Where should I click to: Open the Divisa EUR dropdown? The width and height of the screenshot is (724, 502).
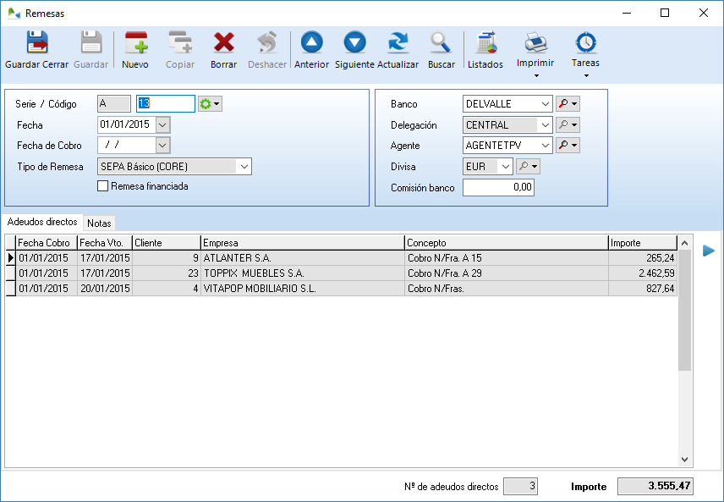point(505,167)
